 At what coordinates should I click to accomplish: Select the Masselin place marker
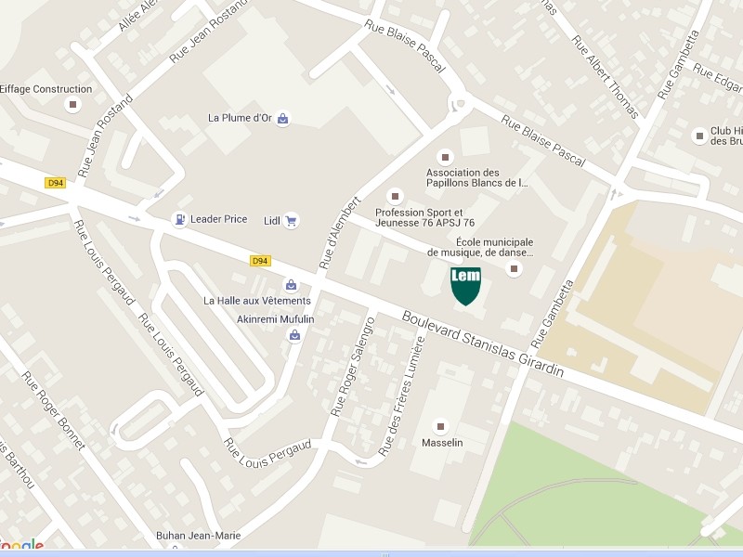440,426
